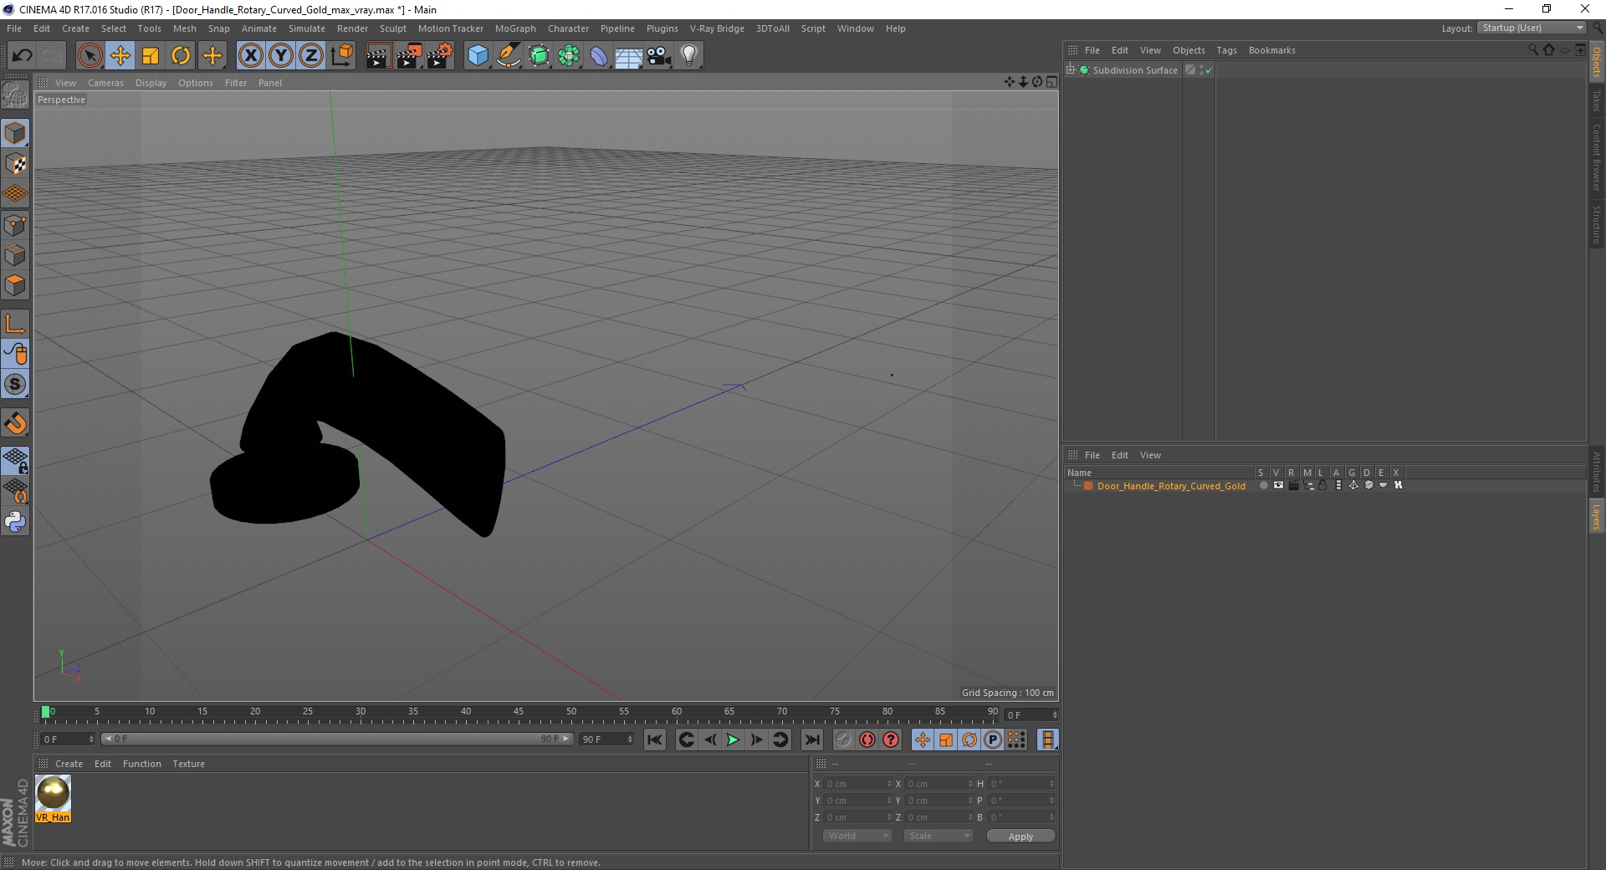
Task: Click the Undo arrow icon
Action: tap(22, 56)
